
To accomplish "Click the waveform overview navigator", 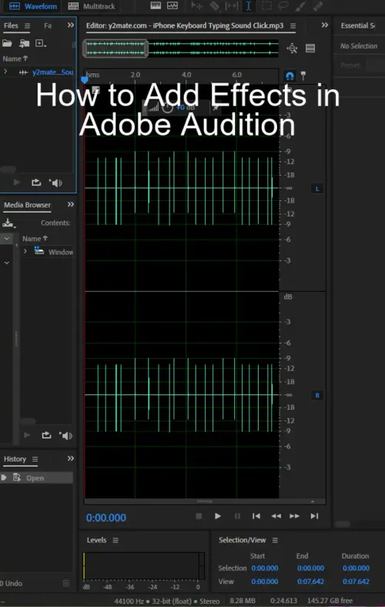I will tap(181, 49).
